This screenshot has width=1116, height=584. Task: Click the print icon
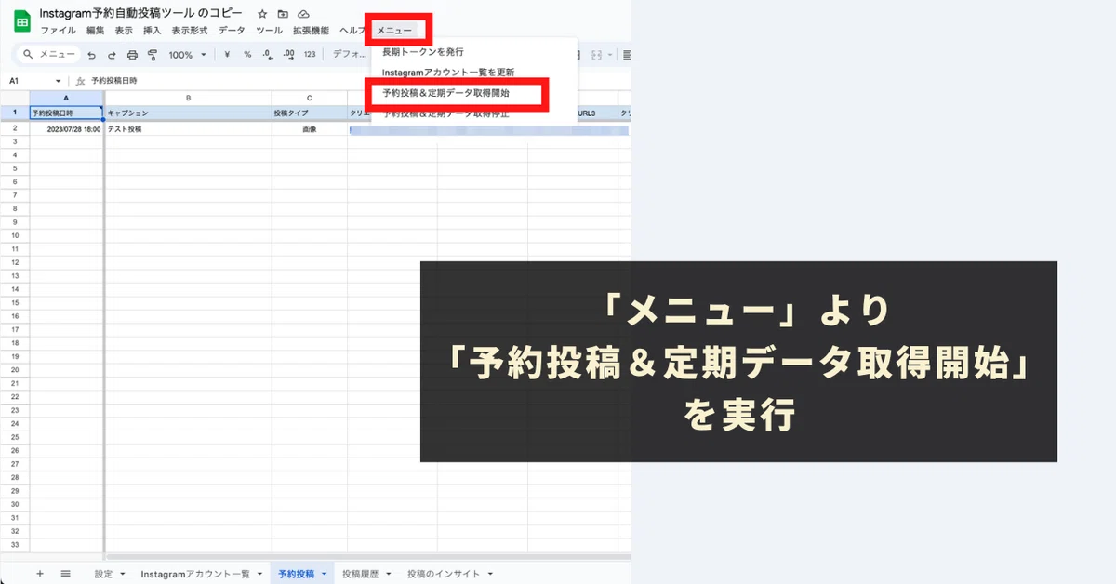[132, 55]
